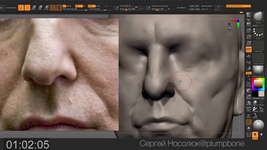Select the Curve stroke icon
This screenshot has height=150, width=267.
pyautogui.click(x=255, y=116)
